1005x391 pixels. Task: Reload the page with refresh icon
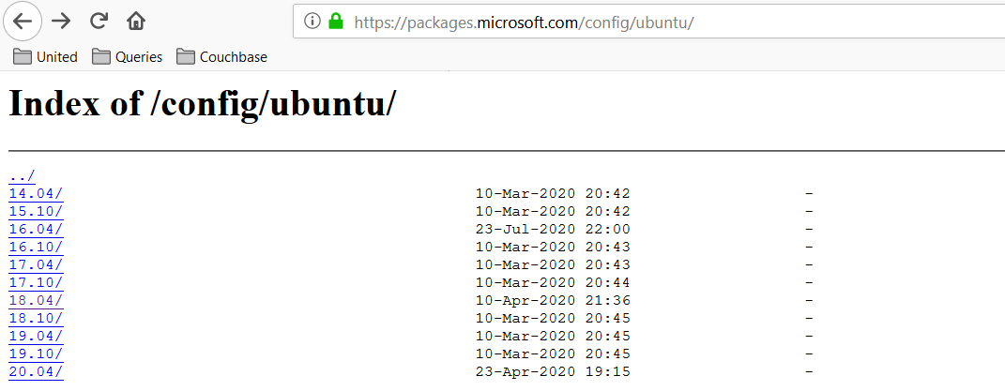click(x=99, y=21)
